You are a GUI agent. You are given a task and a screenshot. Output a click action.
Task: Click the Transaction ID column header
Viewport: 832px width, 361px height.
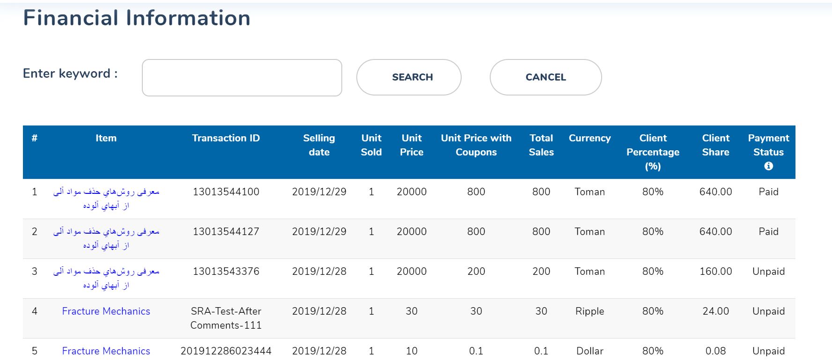point(226,138)
